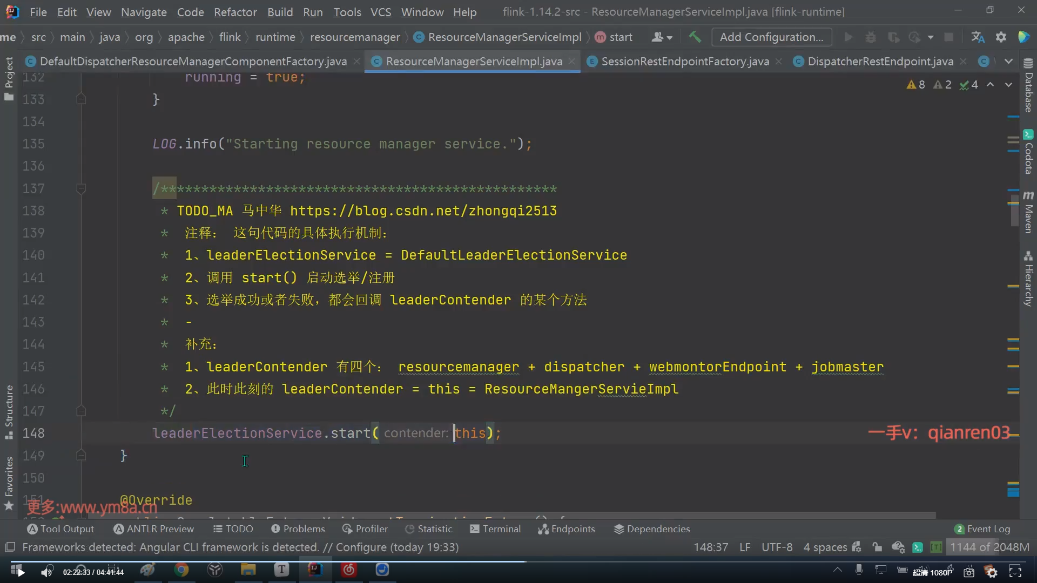Viewport: 1037px width, 583px height.
Task: Toggle read-only lock icon in status bar
Action: pos(877,547)
